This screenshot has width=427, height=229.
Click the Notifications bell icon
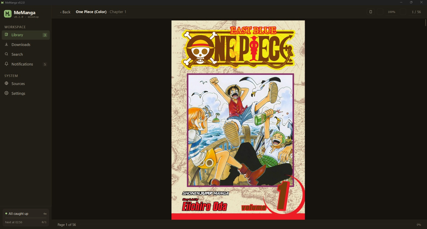tap(6, 64)
